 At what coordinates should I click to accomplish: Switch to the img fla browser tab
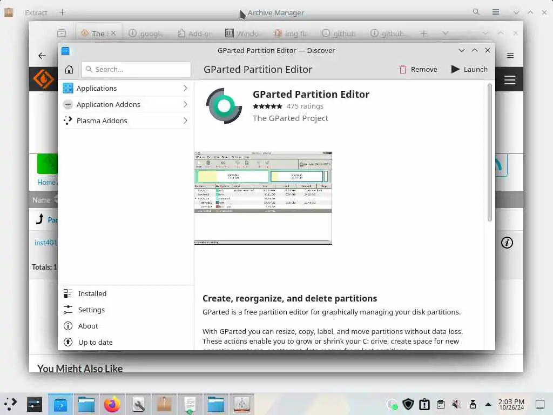[290, 34]
